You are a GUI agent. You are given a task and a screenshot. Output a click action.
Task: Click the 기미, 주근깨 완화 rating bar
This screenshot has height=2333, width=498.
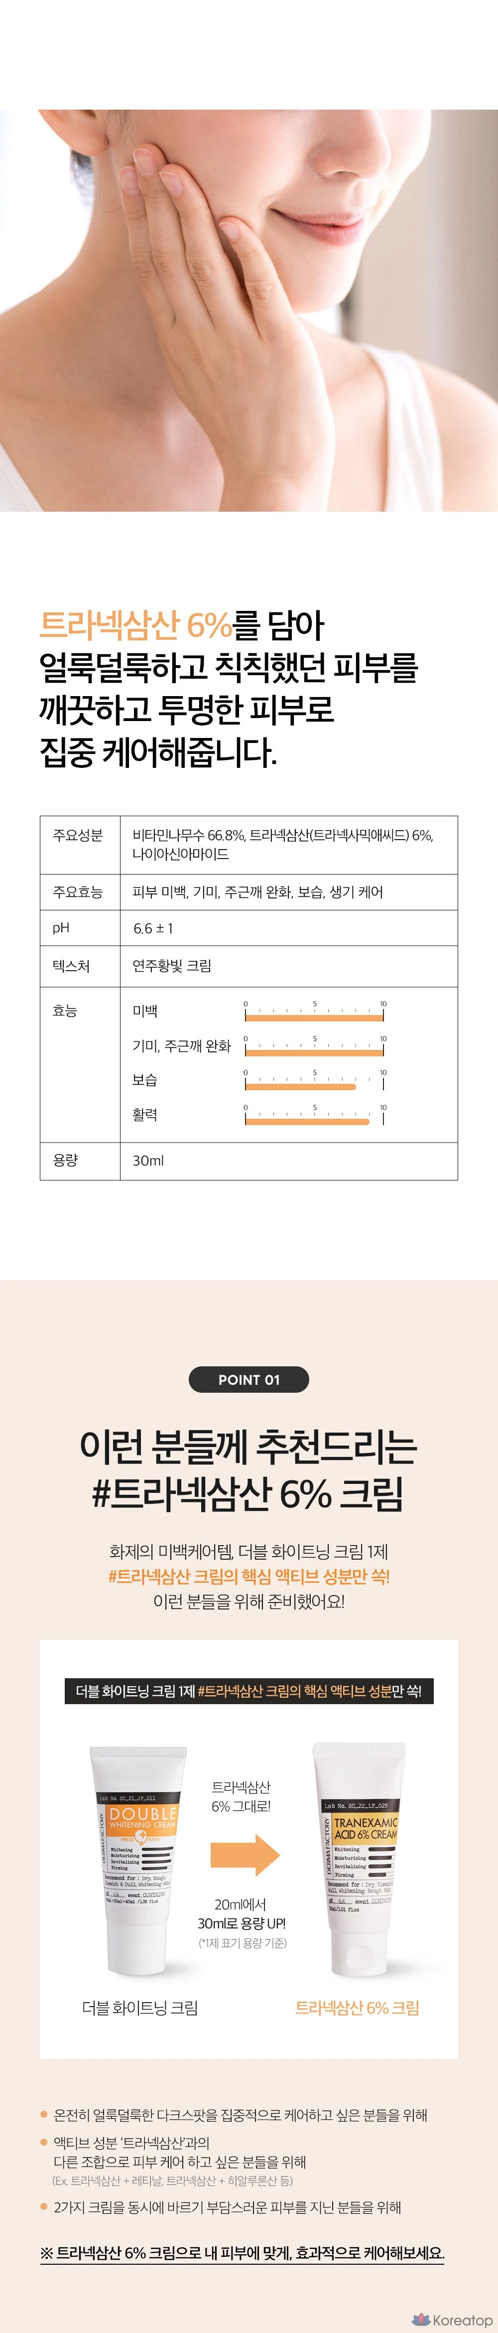pos(313,1051)
